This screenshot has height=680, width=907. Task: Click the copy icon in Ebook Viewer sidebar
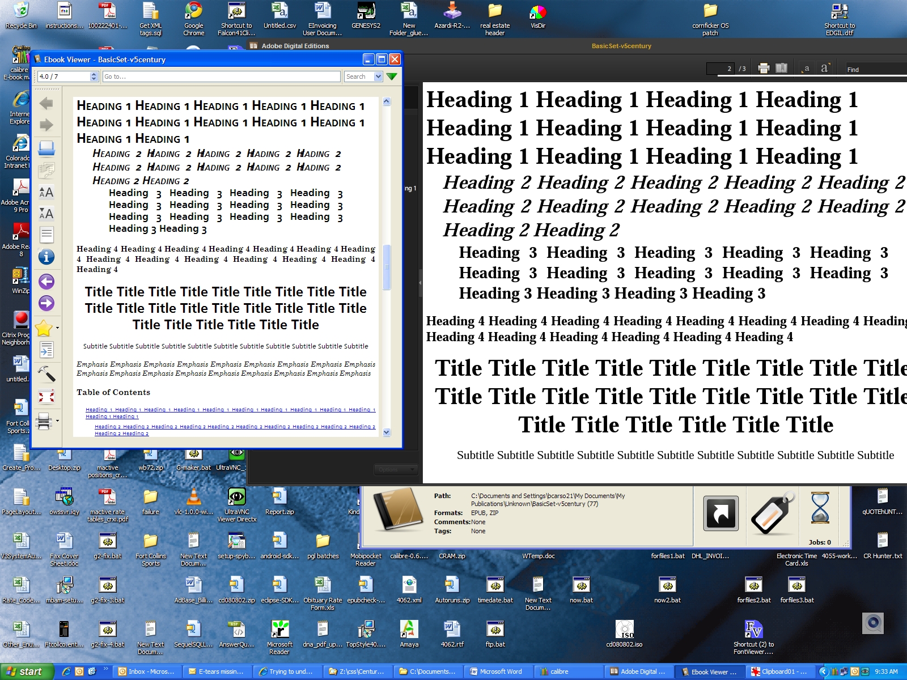(x=46, y=169)
